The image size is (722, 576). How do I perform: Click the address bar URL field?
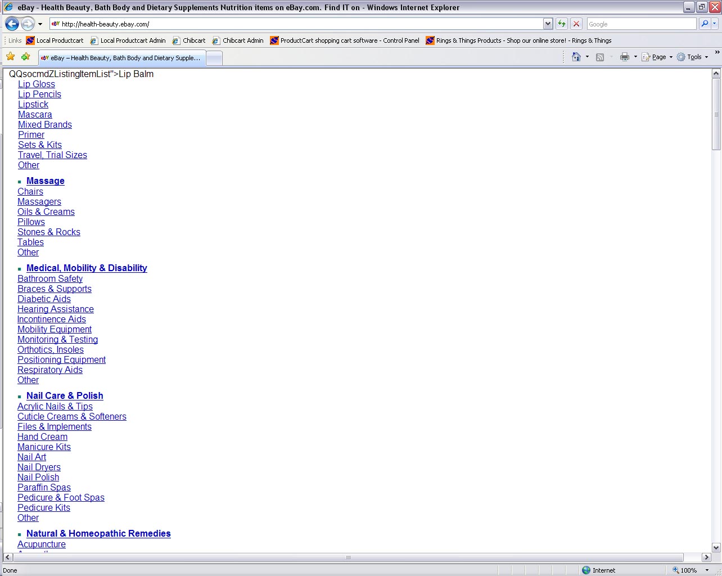click(296, 24)
